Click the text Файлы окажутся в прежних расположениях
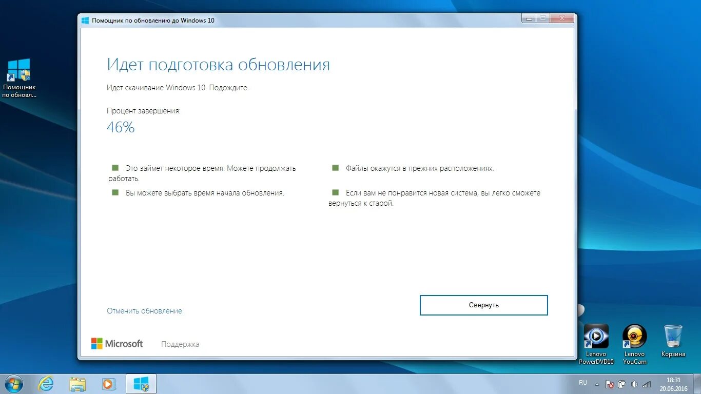The height and width of the screenshot is (394, 701). 420,168
